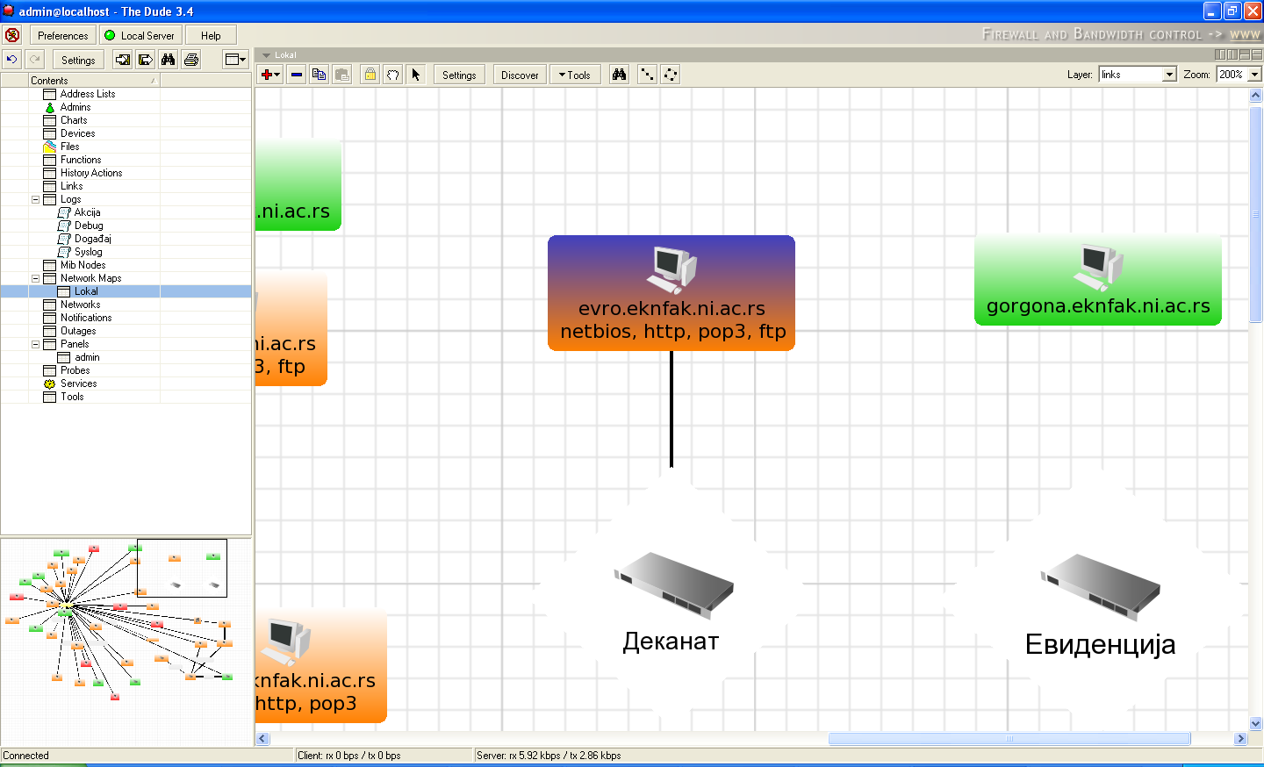Click the red plus add-item button
Viewport: 1264px width, 767px height.
point(270,75)
